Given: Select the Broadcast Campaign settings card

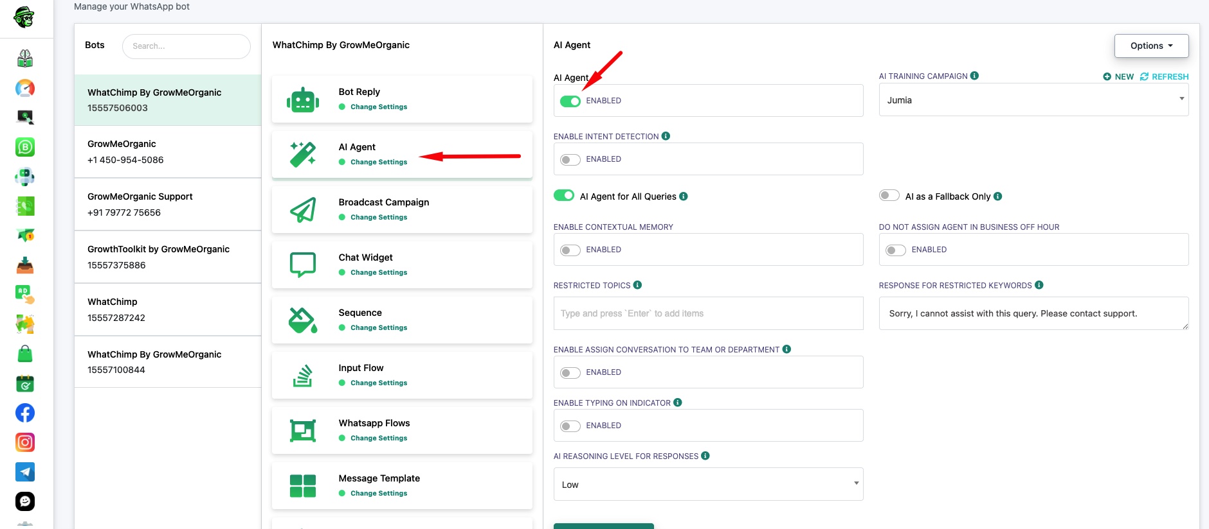Looking at the screenshot, I should point(402,210).
